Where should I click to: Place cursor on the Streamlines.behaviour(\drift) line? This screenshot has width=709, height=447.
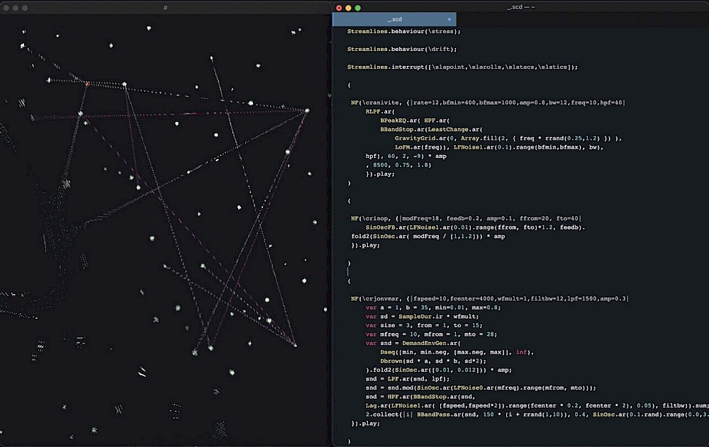coord(401,49)
